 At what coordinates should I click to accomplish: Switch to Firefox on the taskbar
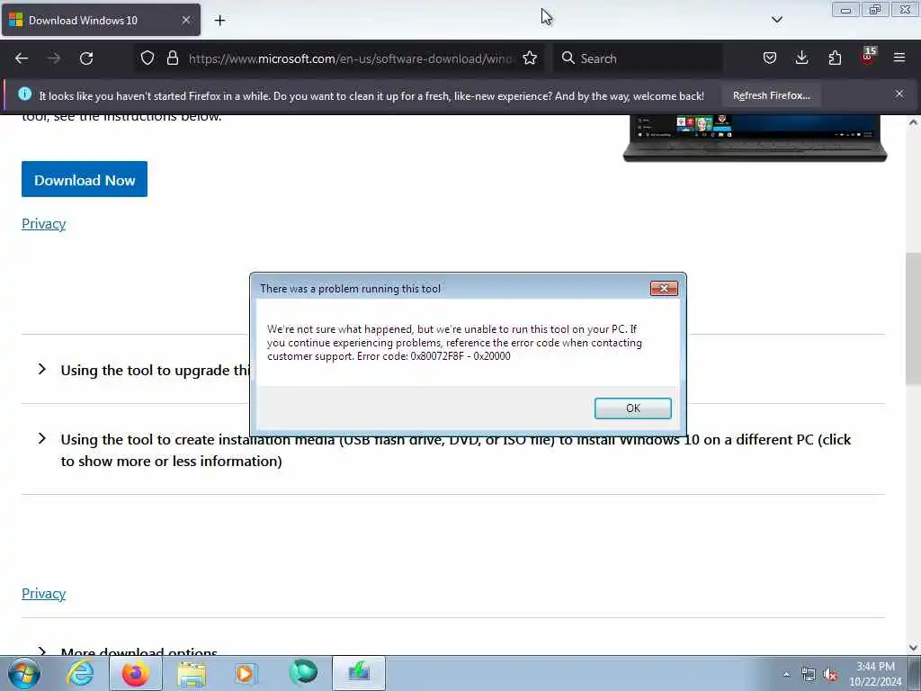(136, 673)
